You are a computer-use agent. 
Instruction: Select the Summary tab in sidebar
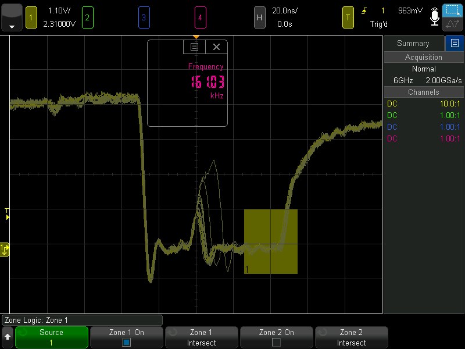click(414, 43)
